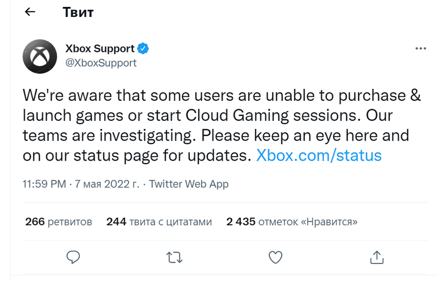Click the Твит page heading
The image size is (438, 282).
tap(78, 12)
